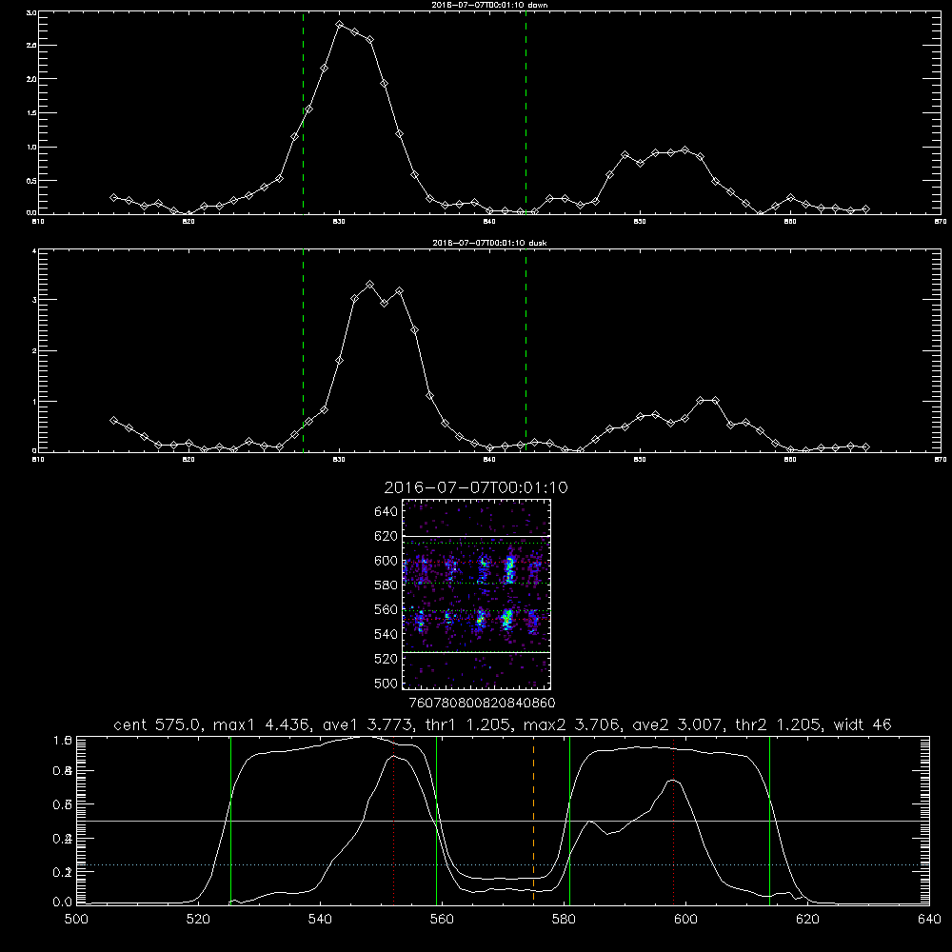Click the solid green boundary line near 525
This screenshot has height=952, width=952.
[x=230, y=820]
